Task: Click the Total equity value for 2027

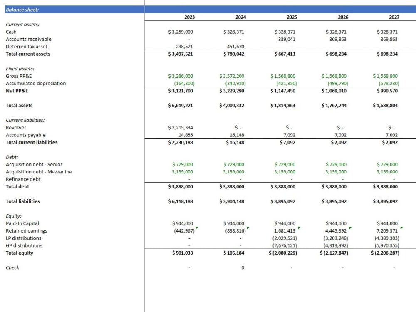Action: click(386, 253)
